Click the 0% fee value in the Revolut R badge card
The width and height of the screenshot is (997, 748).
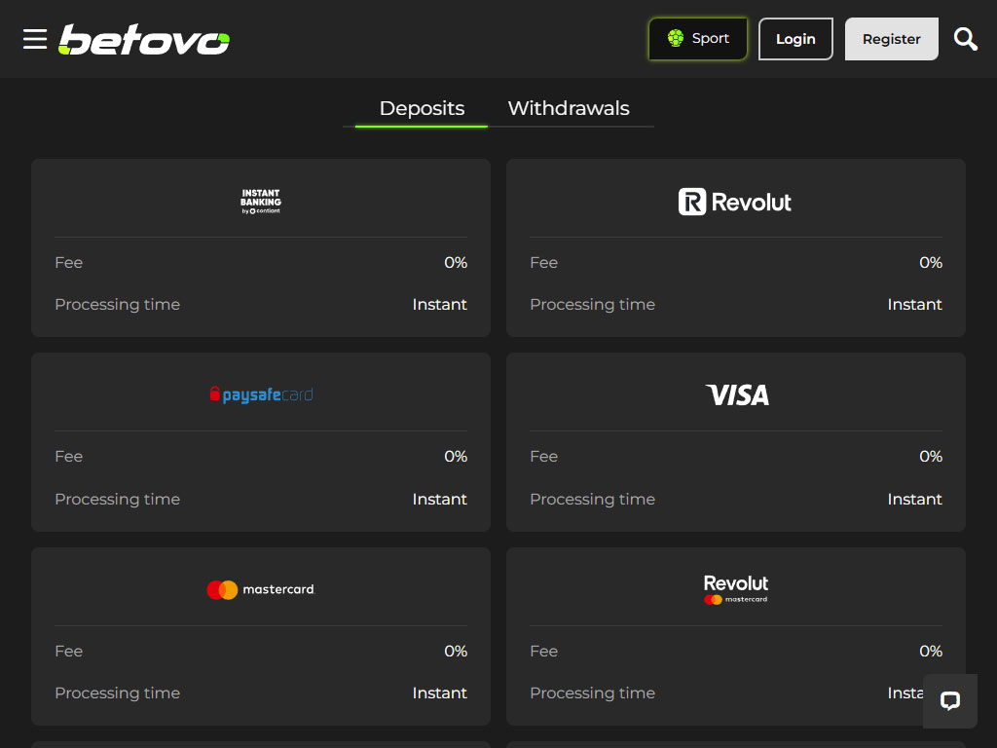930,263
